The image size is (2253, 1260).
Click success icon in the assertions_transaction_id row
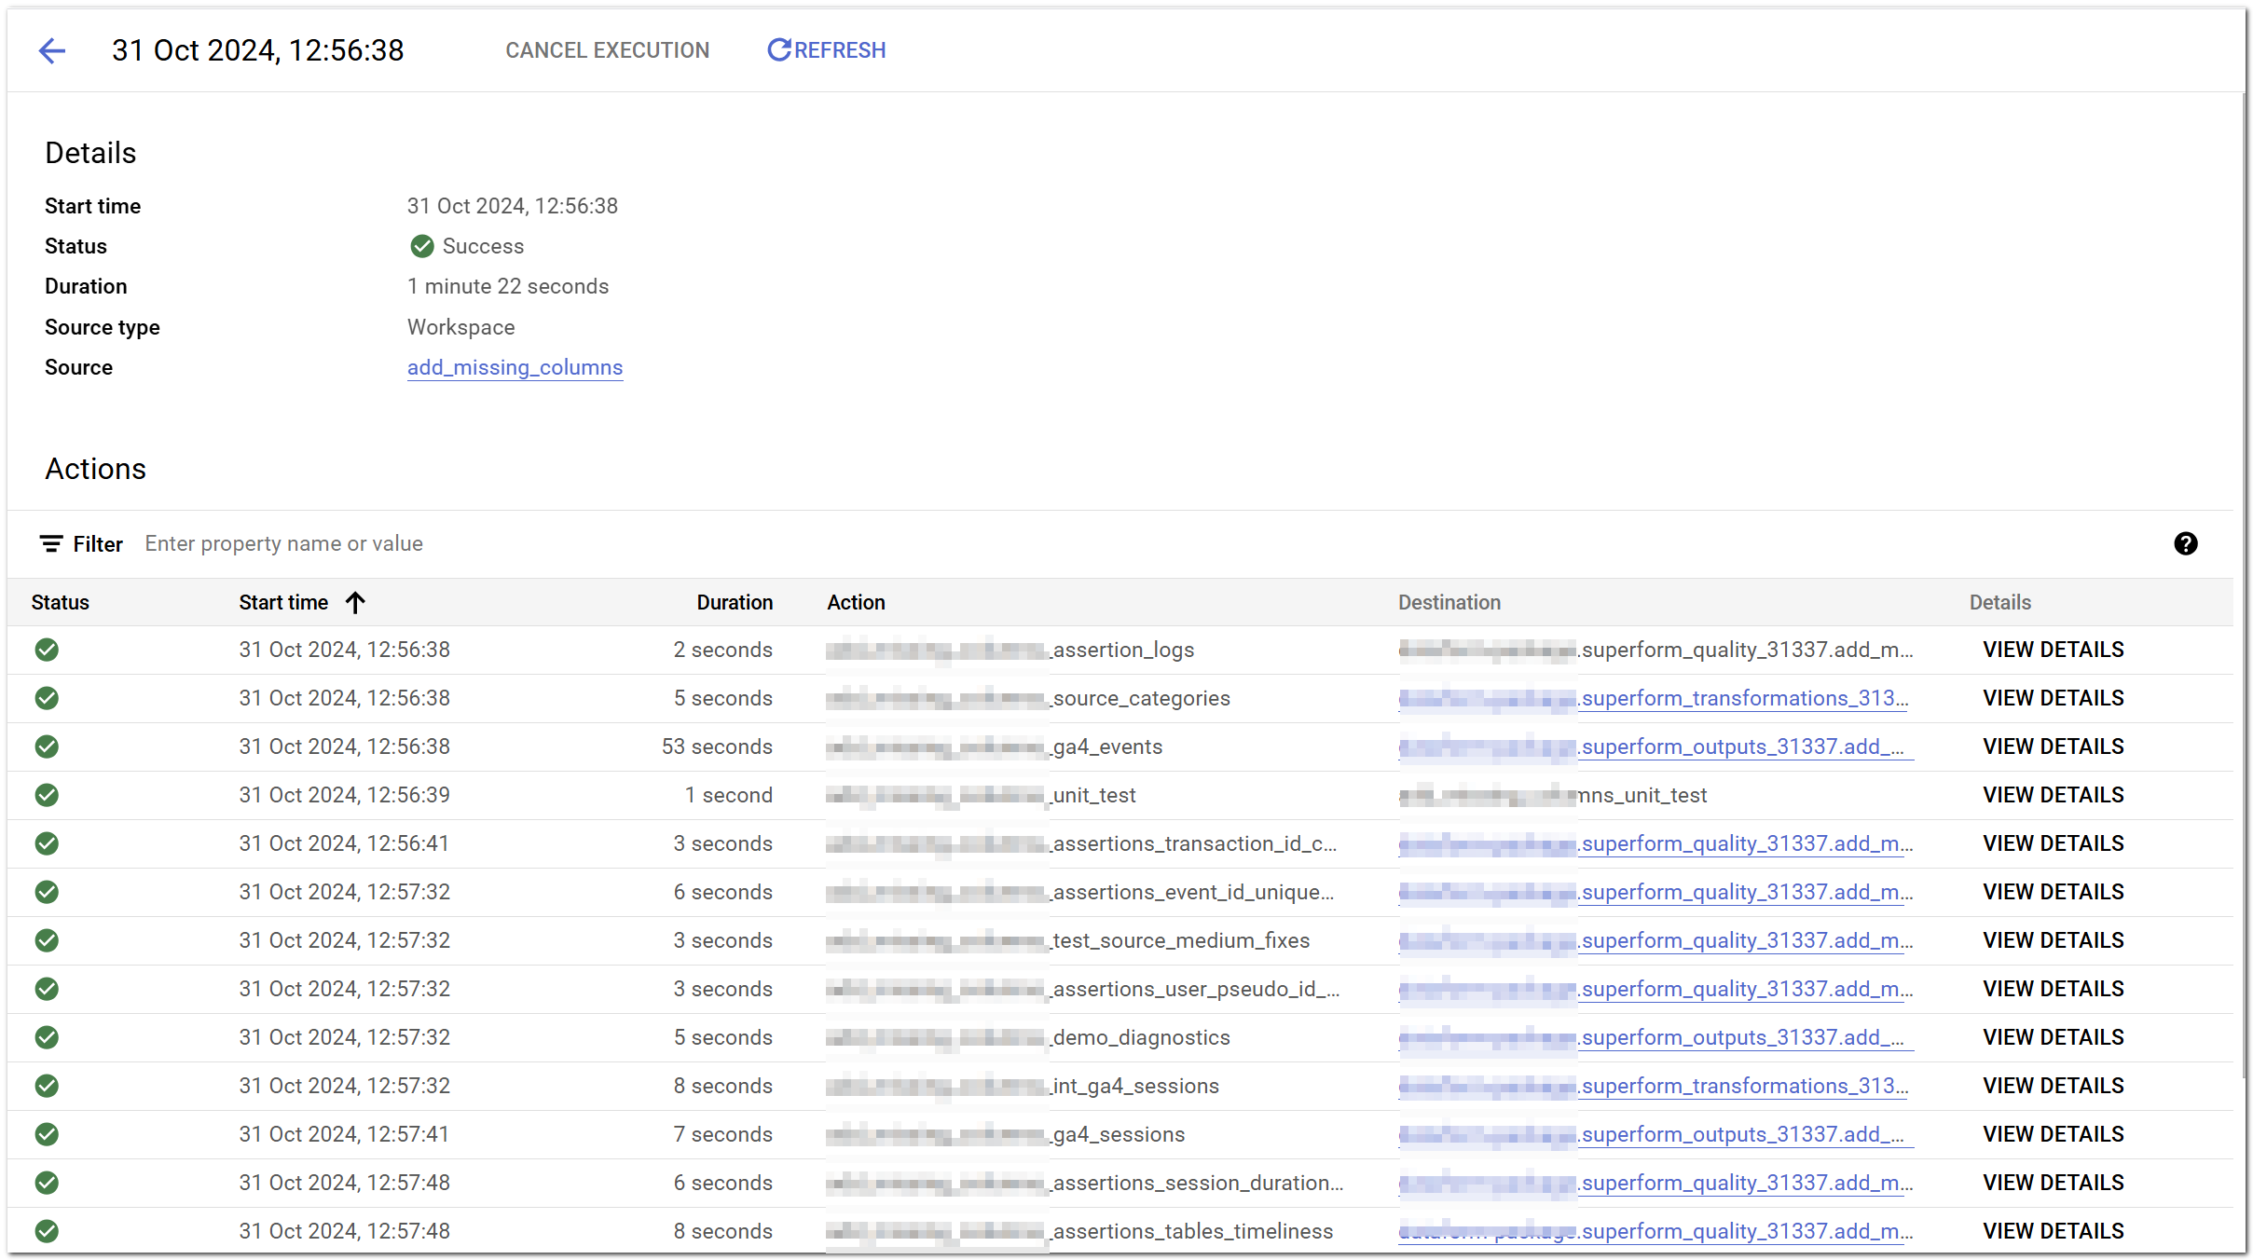pos(47,843)
